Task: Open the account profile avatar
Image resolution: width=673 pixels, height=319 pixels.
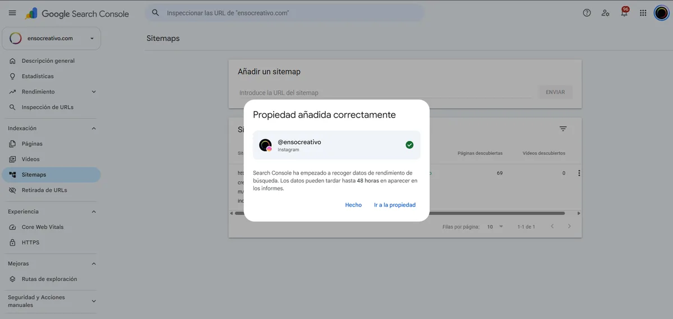Action: (x=661, y=13)
